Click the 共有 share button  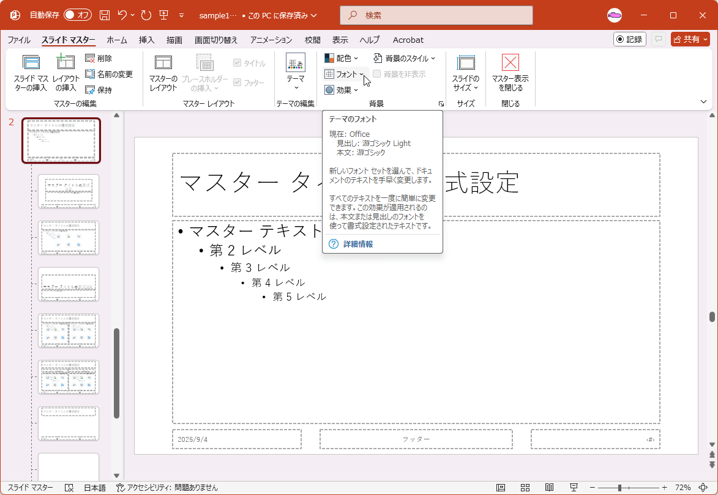tap(690, 39)
